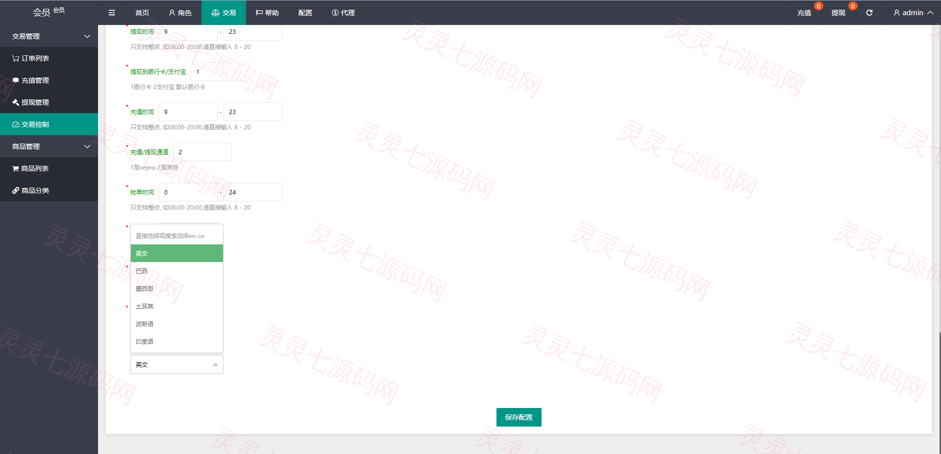Image resolution: width=941 pixels, height=454 pixels.
Task: Select 印度语 in the dropdown list
Action: point(177,341)
